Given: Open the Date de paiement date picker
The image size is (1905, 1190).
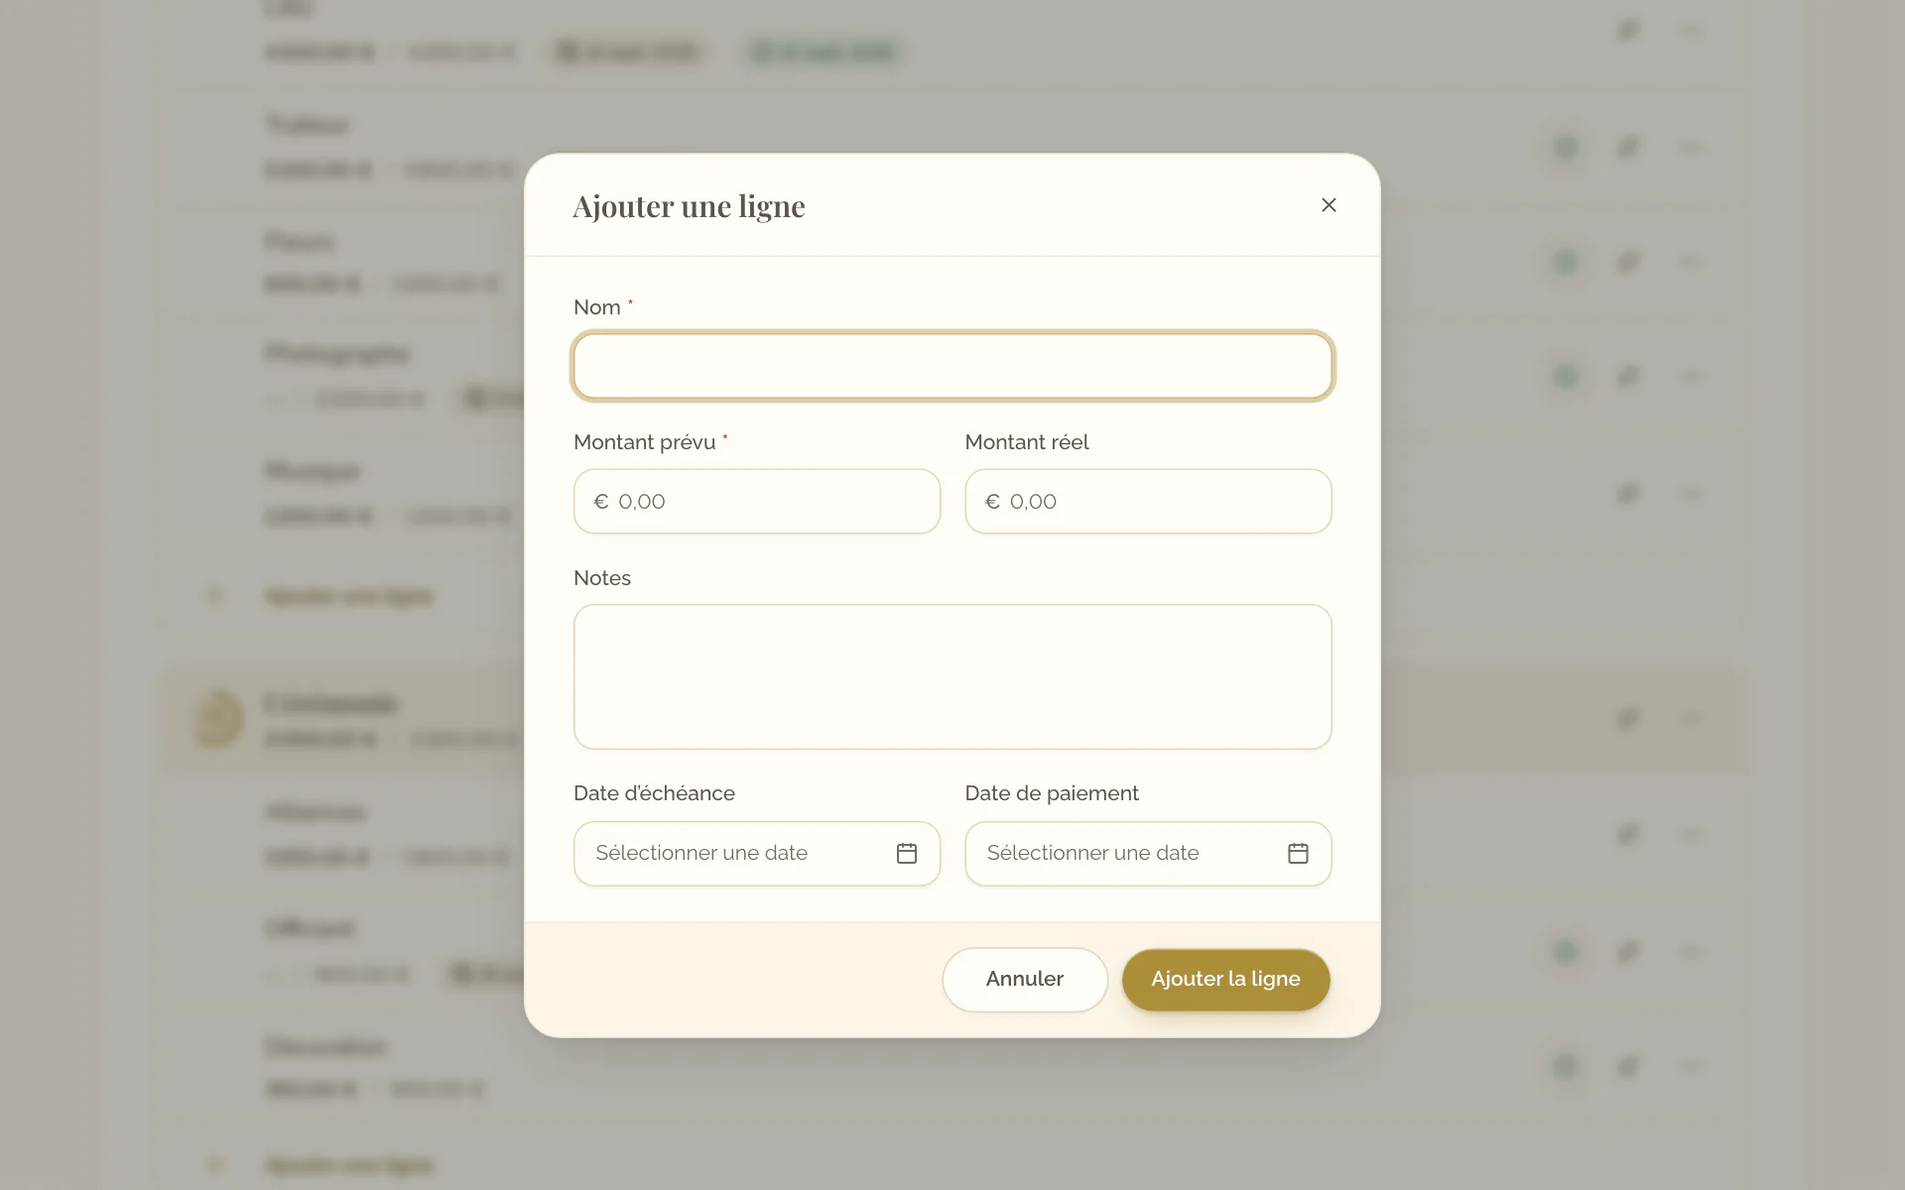Looking at the screenshot, I should point(1148,853).
